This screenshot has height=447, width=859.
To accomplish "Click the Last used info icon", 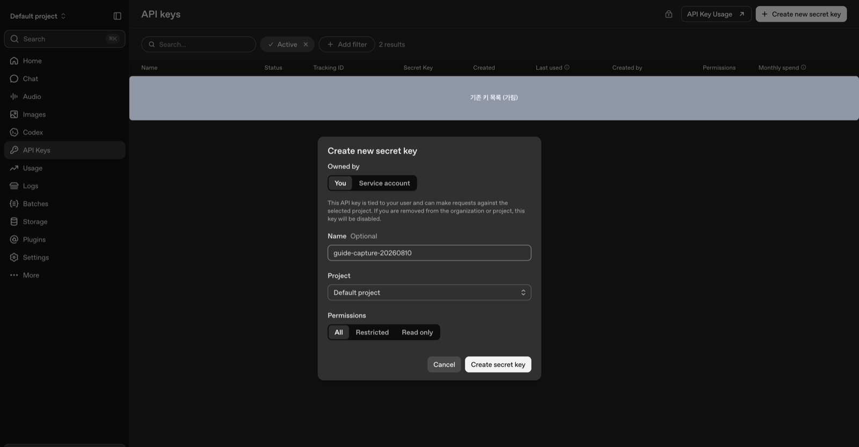I will pos(567,67).
